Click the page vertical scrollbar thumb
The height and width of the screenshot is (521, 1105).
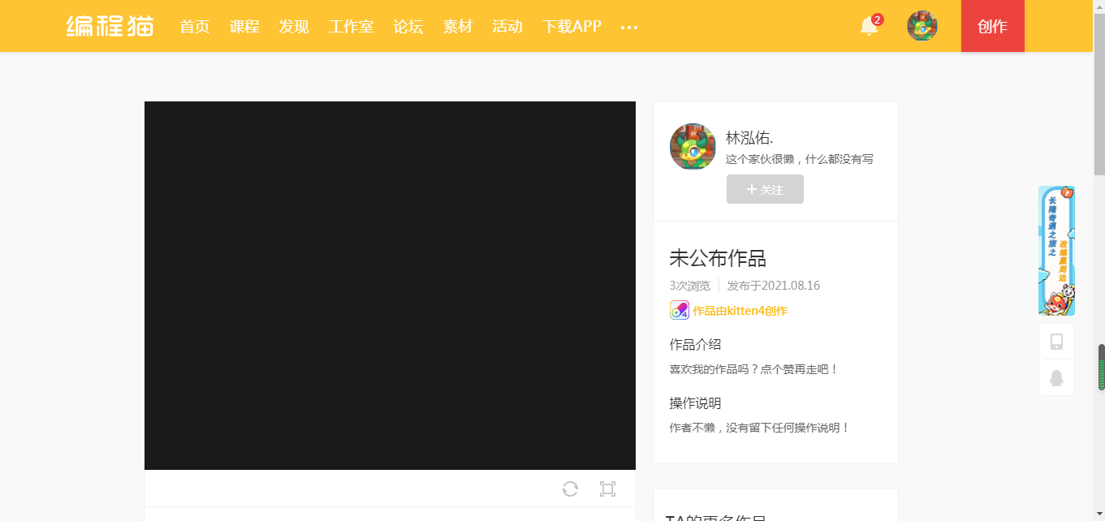(1099, 93)
